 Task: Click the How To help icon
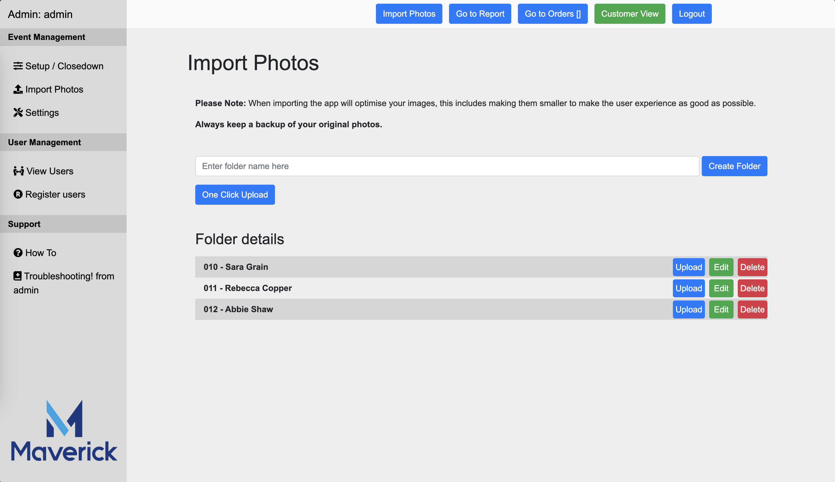coord(18,252)
